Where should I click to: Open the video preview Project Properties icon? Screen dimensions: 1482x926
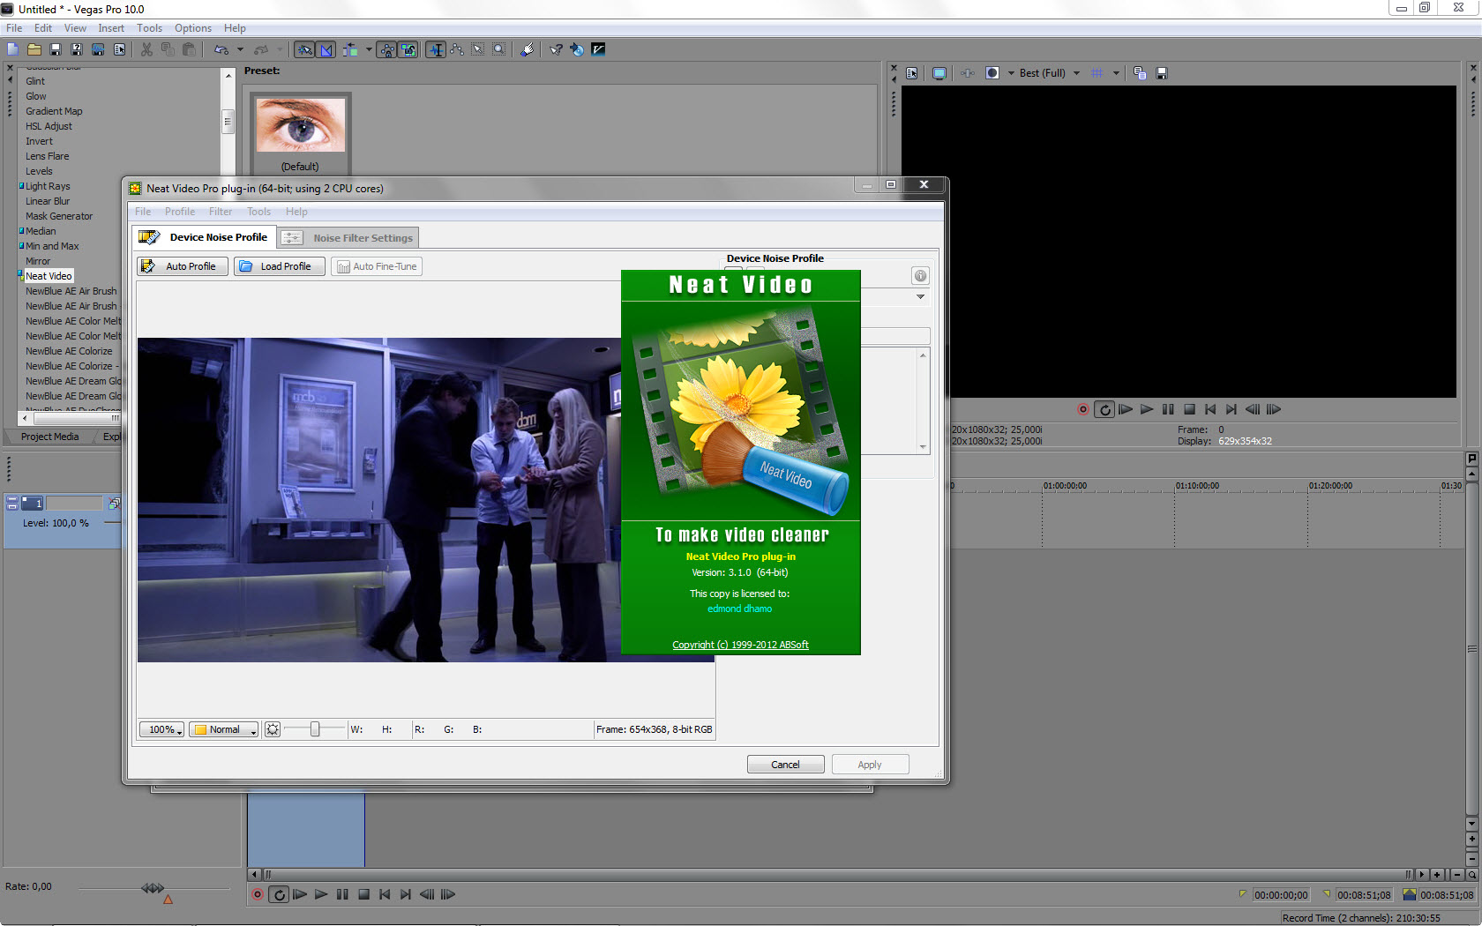[x=911, y=73]
